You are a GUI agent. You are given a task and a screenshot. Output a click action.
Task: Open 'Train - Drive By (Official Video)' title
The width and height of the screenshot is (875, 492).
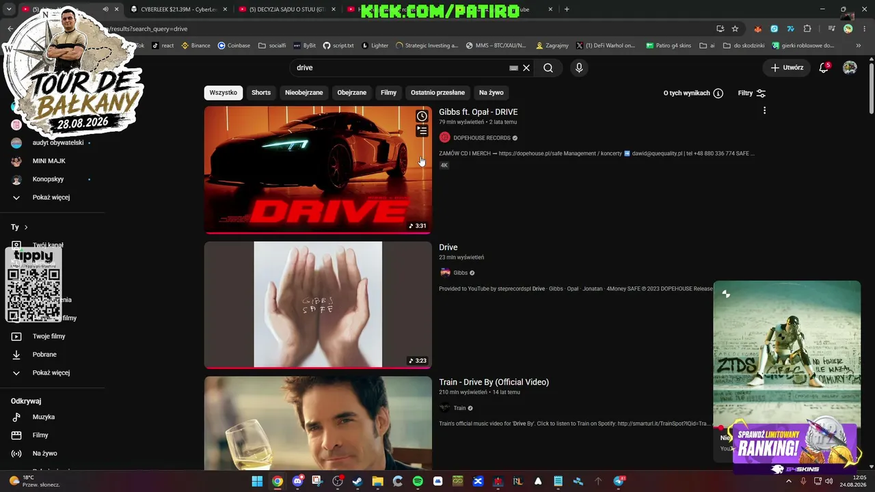click(494, 382)
